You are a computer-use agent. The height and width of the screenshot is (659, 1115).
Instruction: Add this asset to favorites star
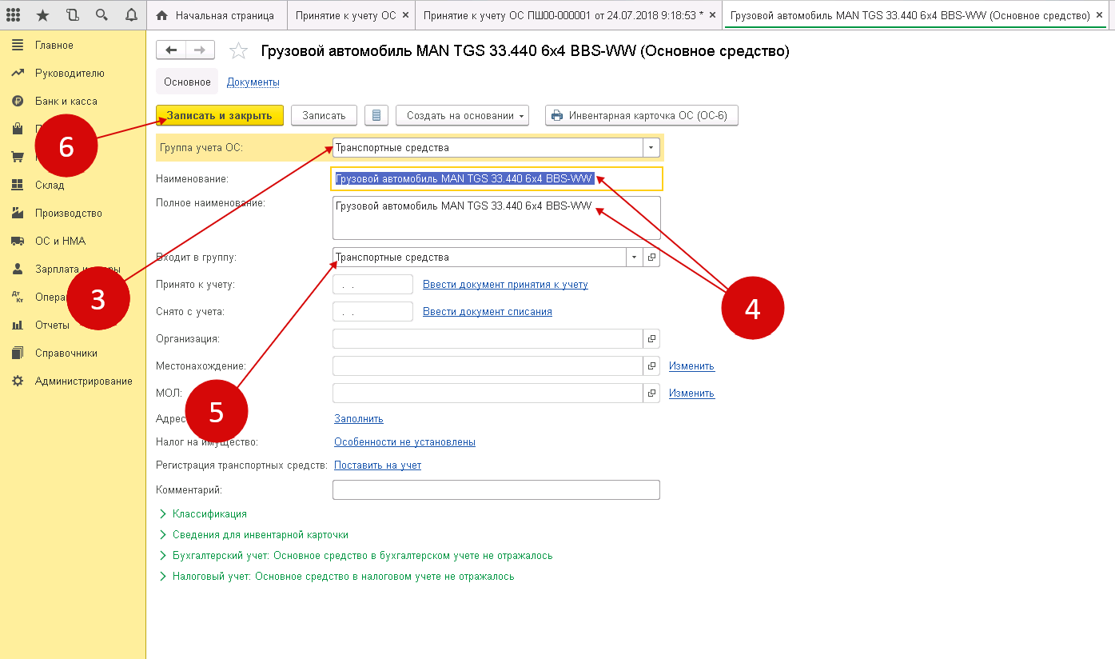[238, 51]
